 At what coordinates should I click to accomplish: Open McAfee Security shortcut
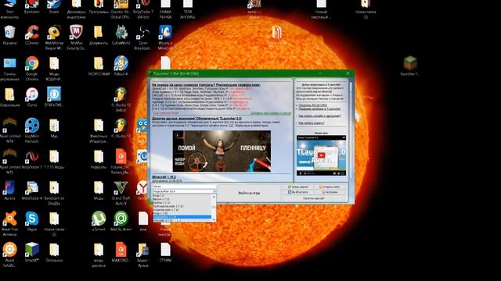coord(76,37)
